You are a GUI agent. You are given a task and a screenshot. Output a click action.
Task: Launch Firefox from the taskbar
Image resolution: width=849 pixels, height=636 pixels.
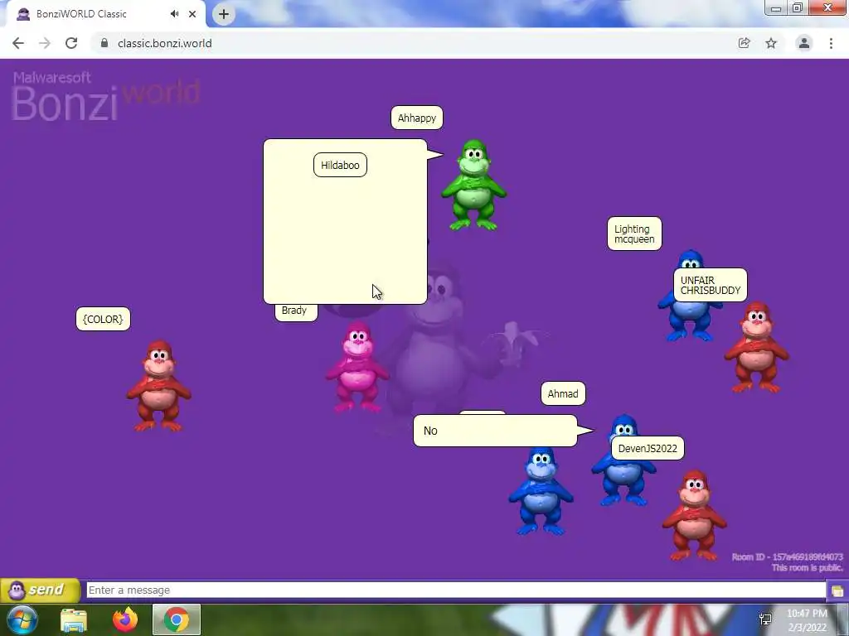(x=125, y=619)
